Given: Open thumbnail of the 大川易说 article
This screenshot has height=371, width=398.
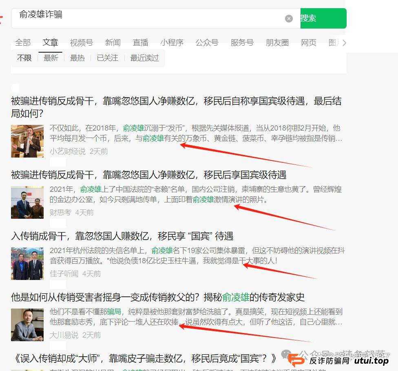Looking at the screenshot, I should (27, 325).
